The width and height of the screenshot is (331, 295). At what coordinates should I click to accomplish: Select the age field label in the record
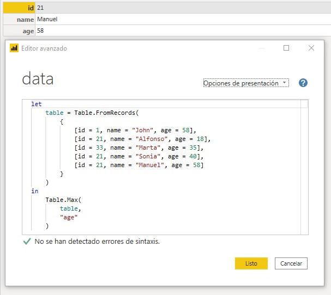coord(28,31)
